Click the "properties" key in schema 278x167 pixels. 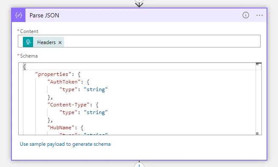[53, 74]
